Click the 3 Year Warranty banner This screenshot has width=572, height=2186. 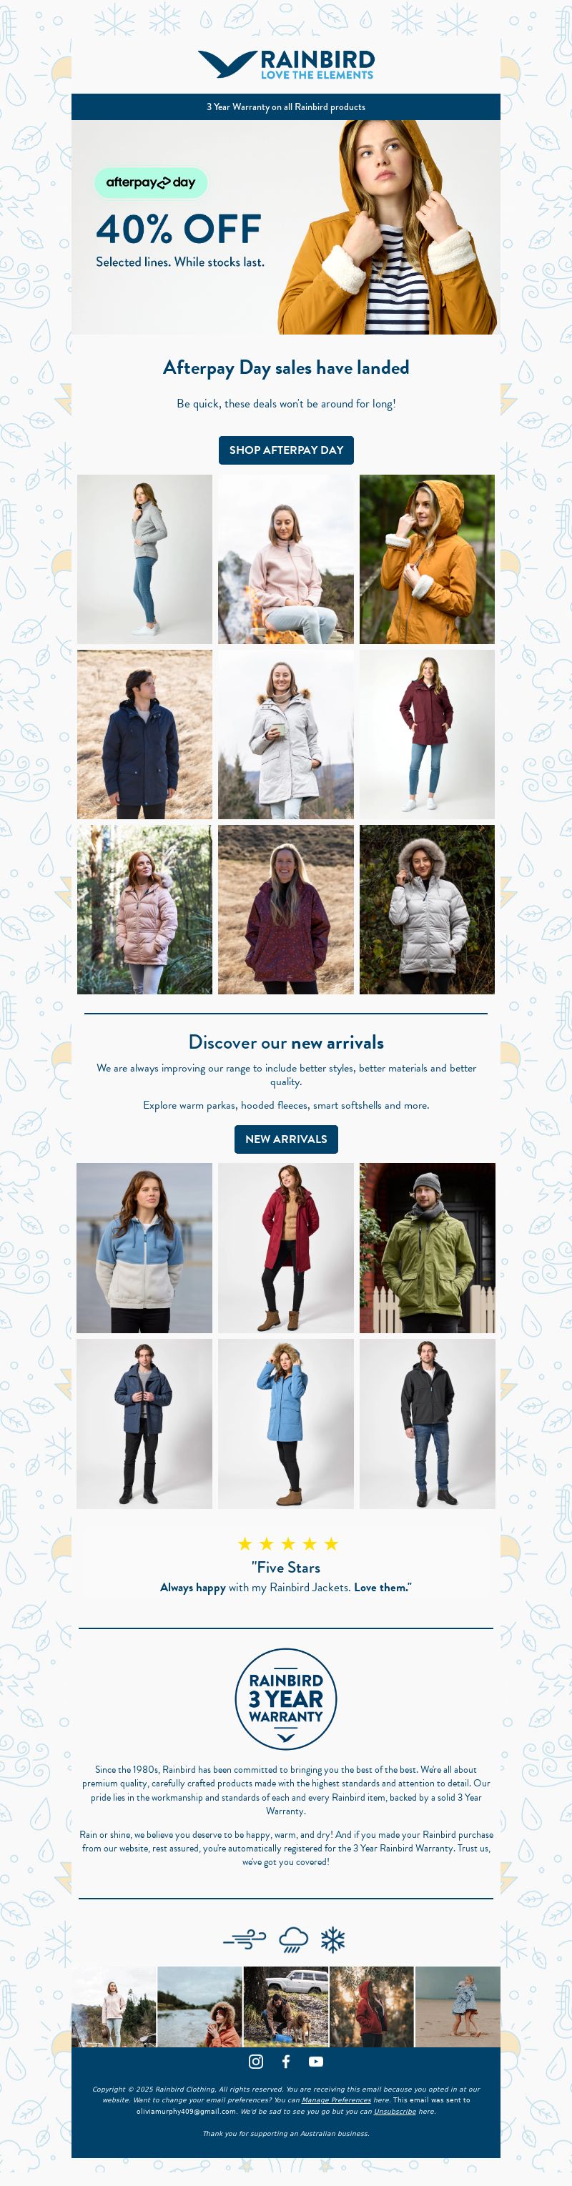pyautogui.click(x=286, y=107)
